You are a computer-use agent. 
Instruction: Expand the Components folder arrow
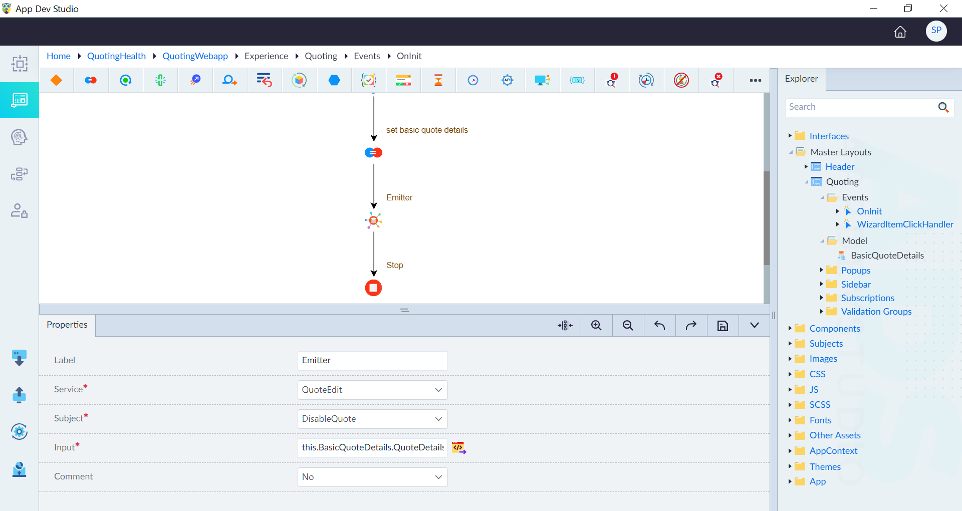tap(790, 328)
